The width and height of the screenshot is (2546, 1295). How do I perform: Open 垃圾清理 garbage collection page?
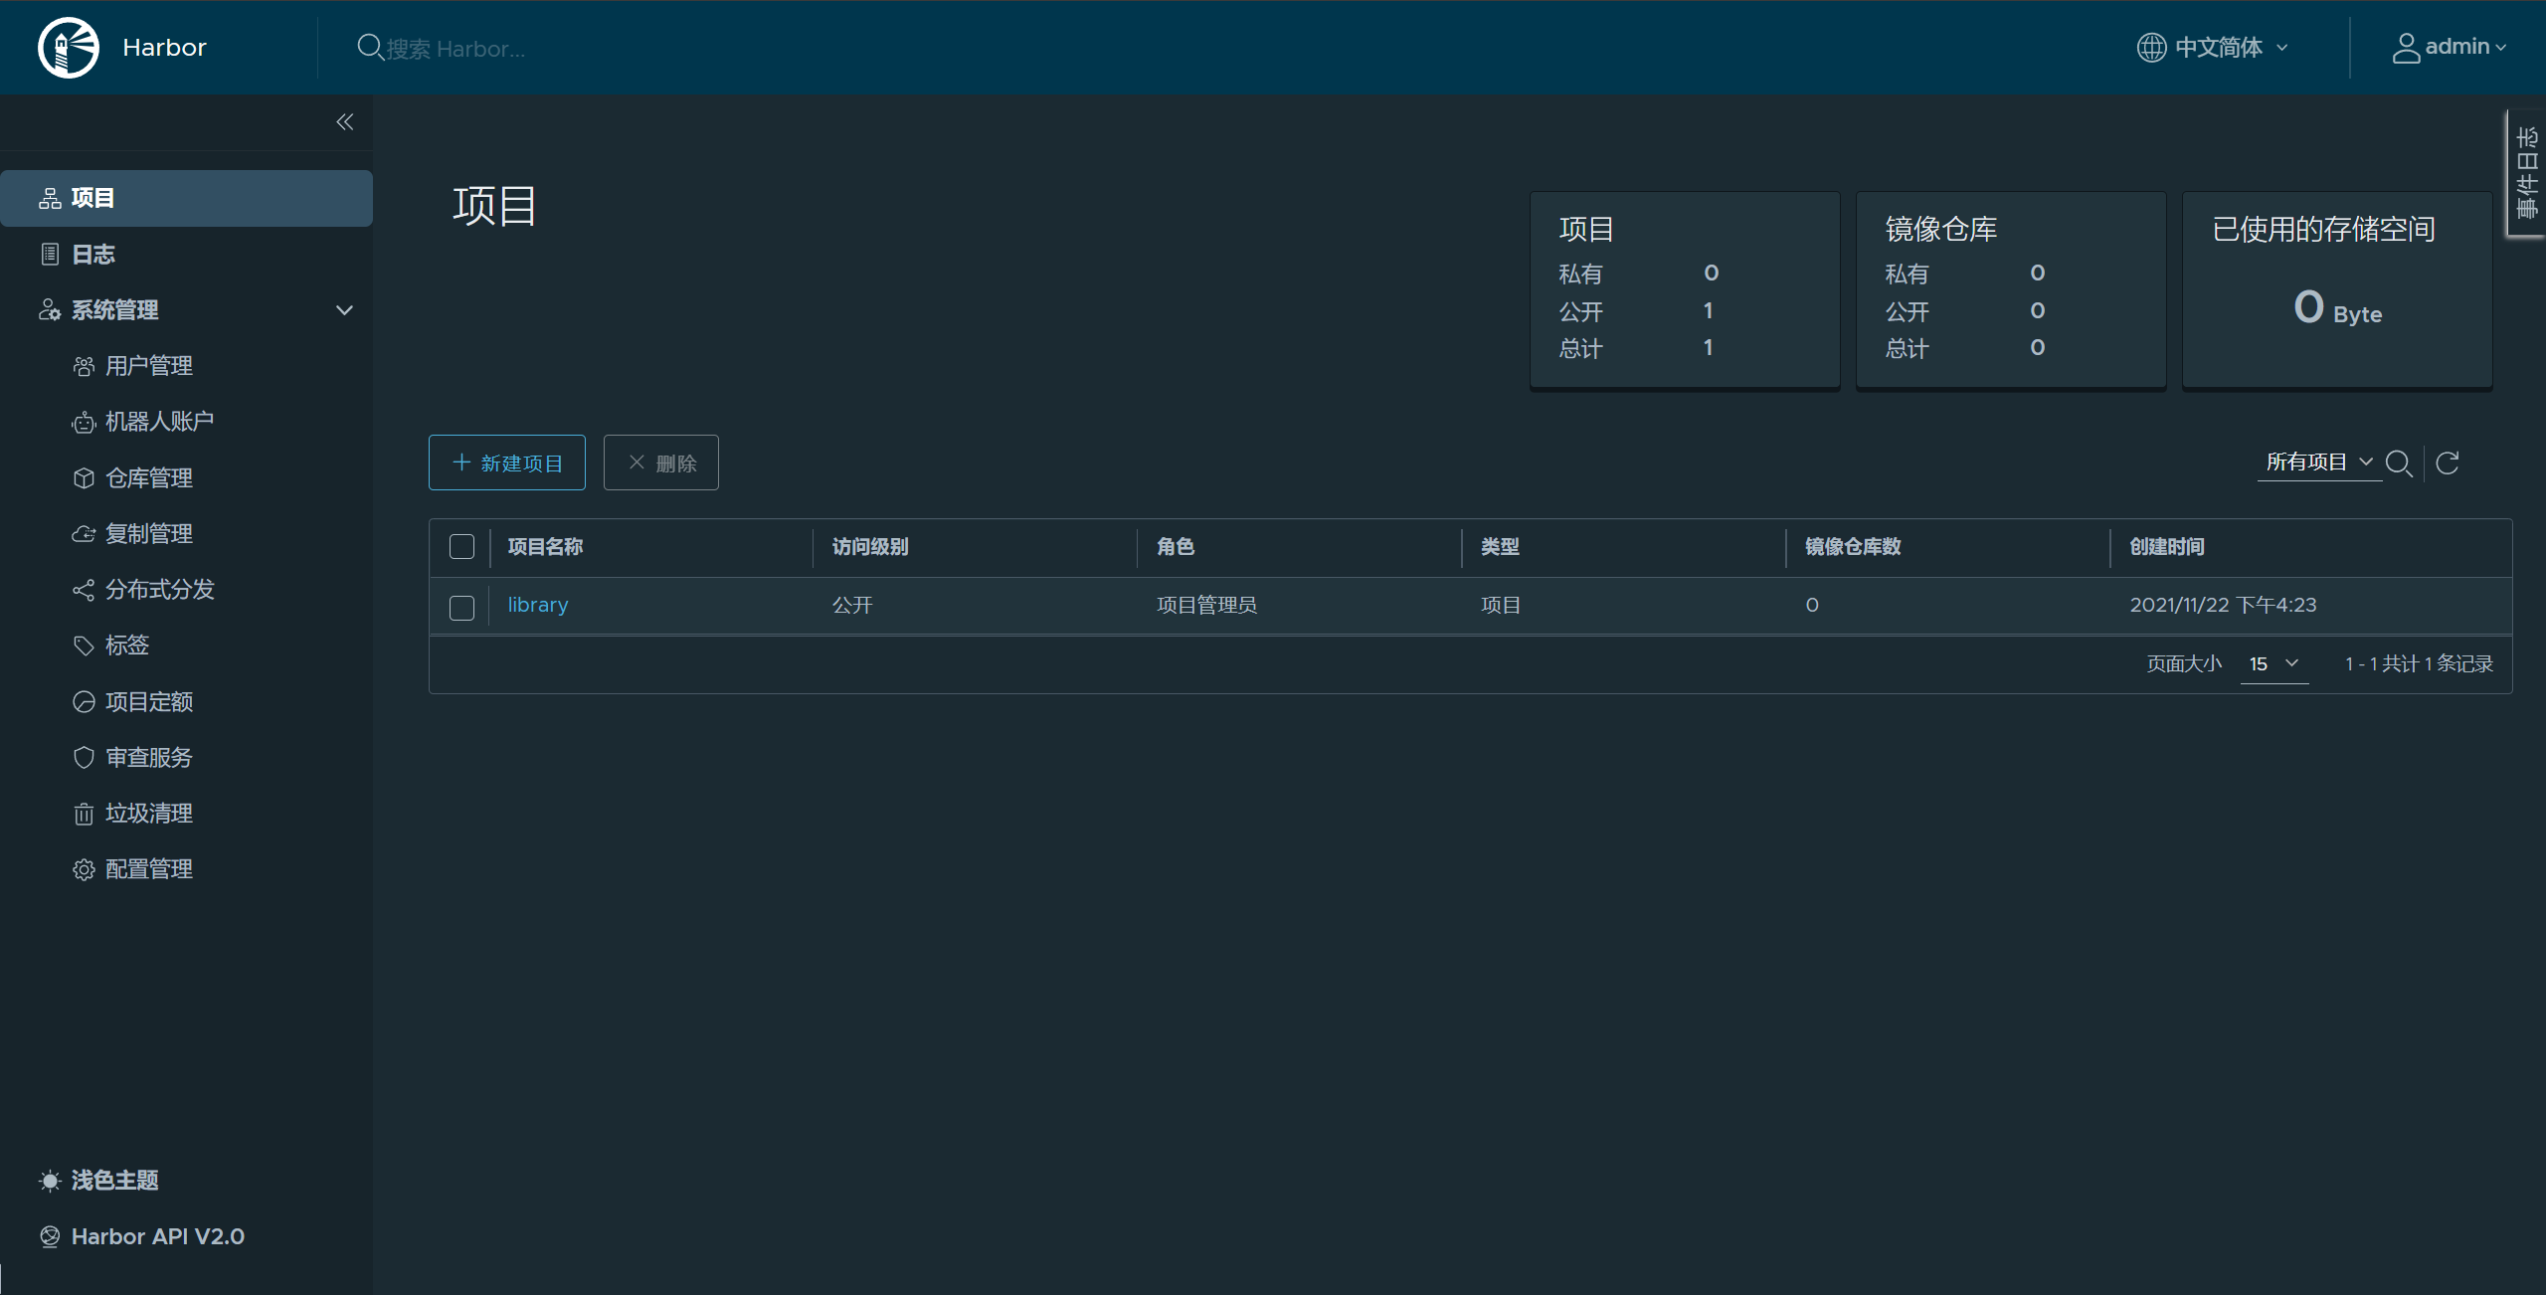click(x=148, y=814)
